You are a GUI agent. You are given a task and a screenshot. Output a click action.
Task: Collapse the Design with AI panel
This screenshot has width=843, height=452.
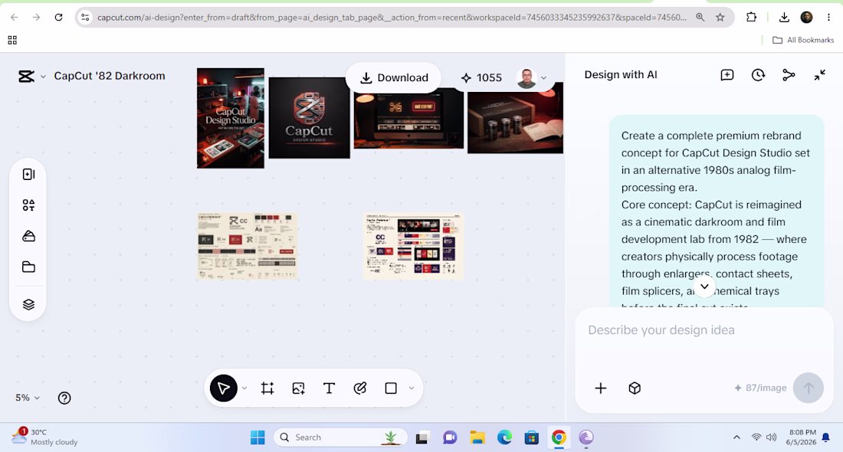(819, 75)
